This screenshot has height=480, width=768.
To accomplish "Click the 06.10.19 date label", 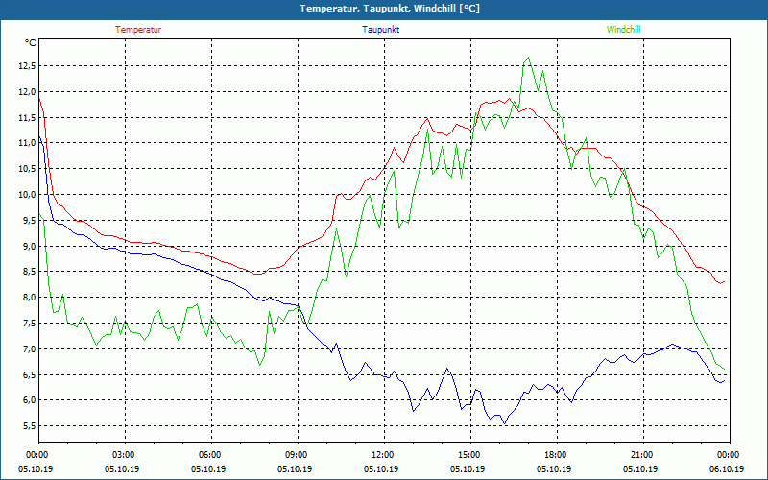I will coord(728,468).
